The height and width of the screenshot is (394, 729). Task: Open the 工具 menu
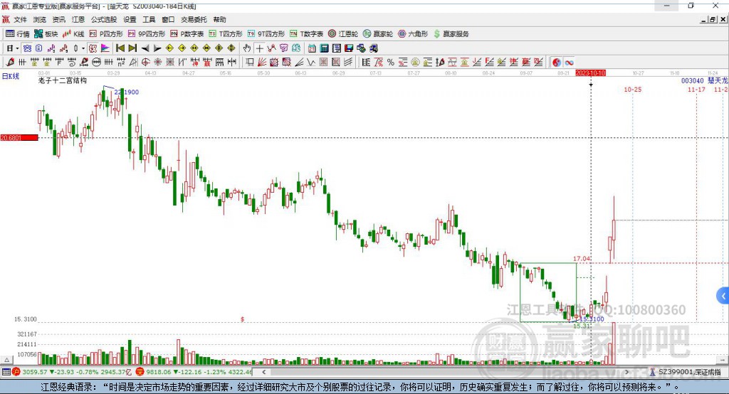tap(149, 19)
